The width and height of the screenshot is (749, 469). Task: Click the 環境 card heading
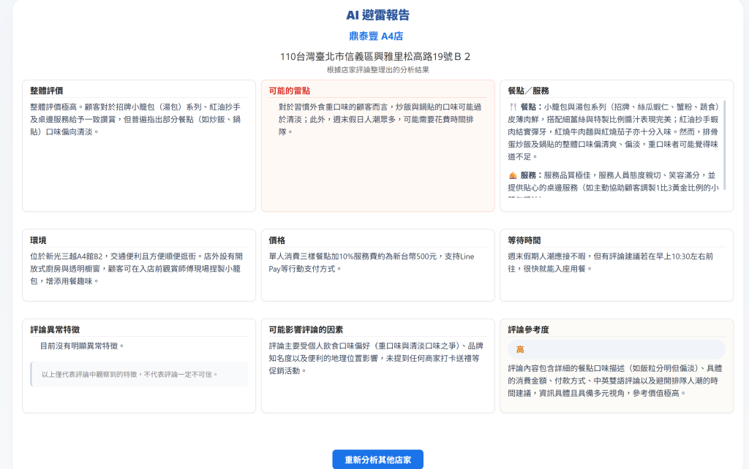(x=38, y=240)
